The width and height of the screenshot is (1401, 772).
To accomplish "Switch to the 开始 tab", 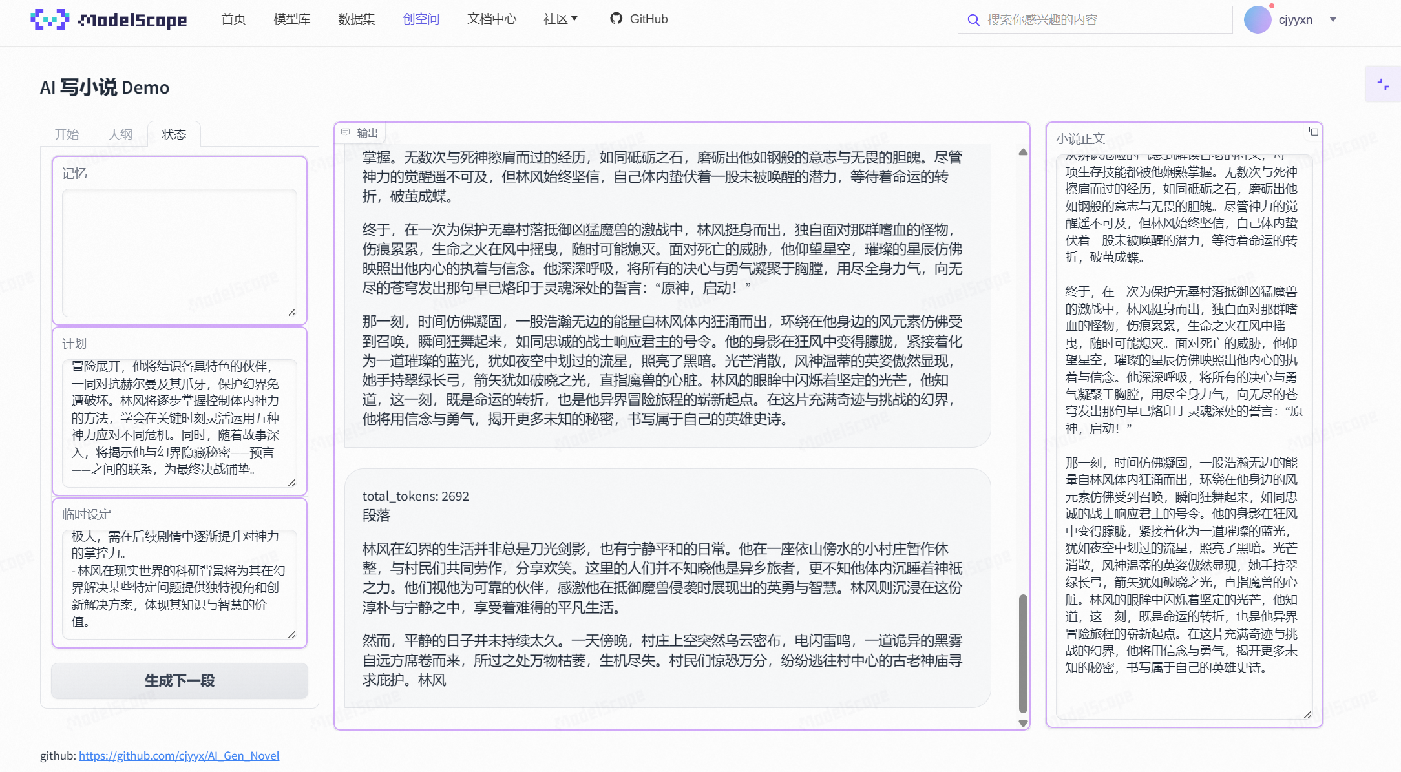I will pos(67,134).
